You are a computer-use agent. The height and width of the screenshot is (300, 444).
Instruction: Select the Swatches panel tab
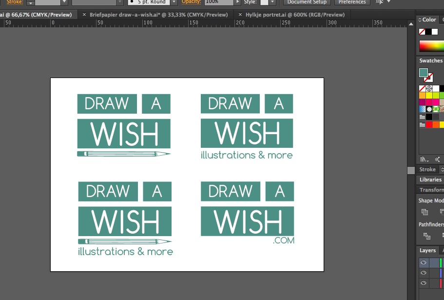tap(431, 60)
